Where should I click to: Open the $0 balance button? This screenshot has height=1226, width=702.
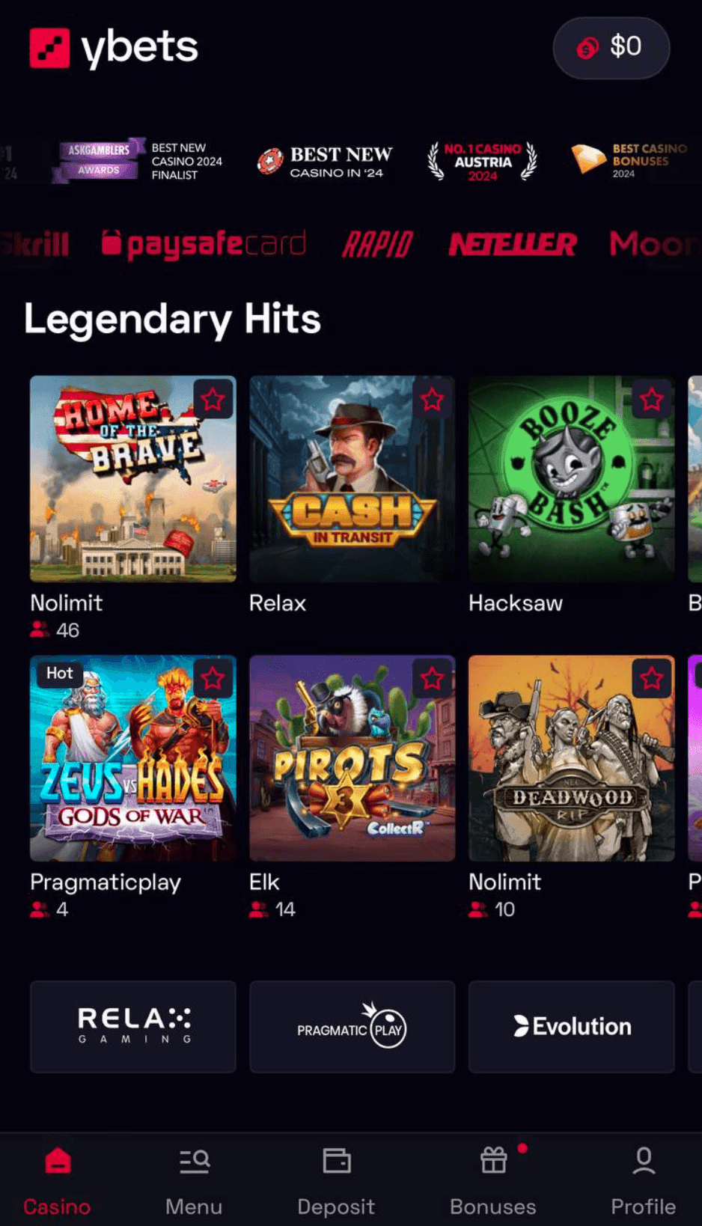click(x=611, y=48)
